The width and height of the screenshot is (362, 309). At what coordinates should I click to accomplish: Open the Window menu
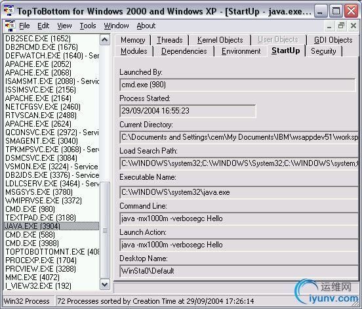click(116, 26)
